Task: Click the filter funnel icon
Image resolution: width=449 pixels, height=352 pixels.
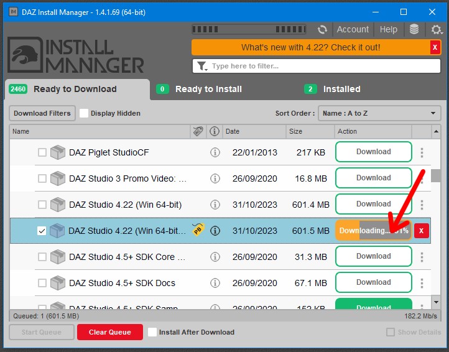Action: click(201, 66)
